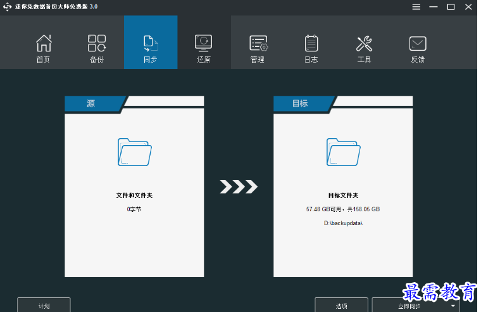Maximize the application window
The image size is (481, 312).
coord(451,7)
